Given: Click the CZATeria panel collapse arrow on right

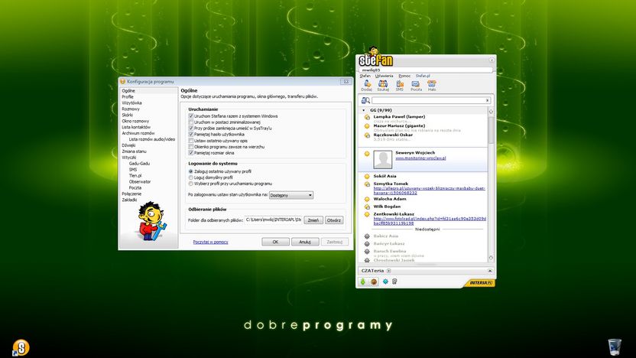Looking at the screenshot, I should [489, 271].
